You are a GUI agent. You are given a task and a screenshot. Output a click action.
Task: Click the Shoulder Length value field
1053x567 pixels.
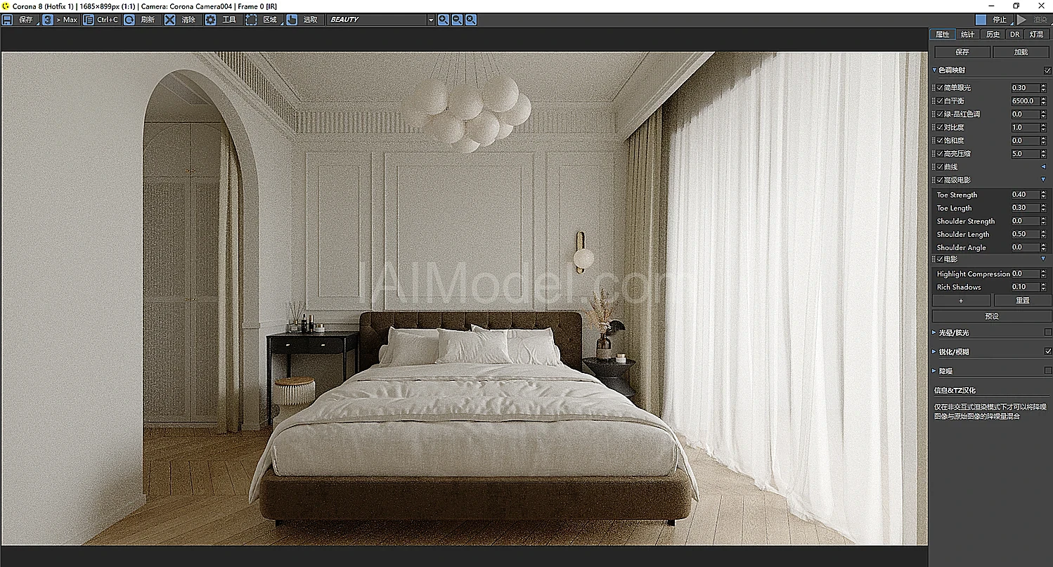point(1025,234)
